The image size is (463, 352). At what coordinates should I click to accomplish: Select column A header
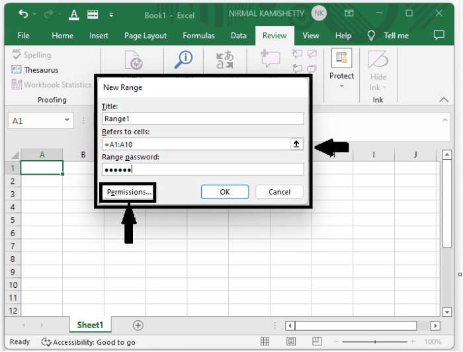(x=42, y=154)
